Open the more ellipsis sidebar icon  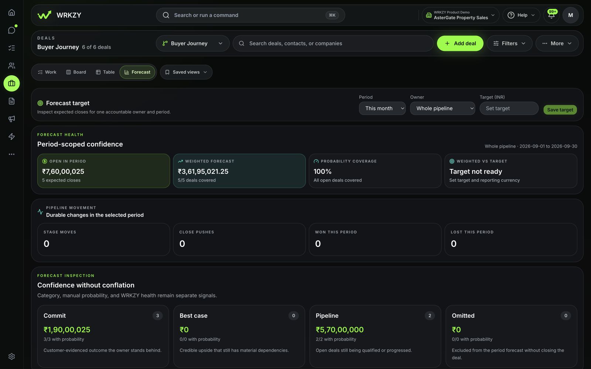coord(11,154)
